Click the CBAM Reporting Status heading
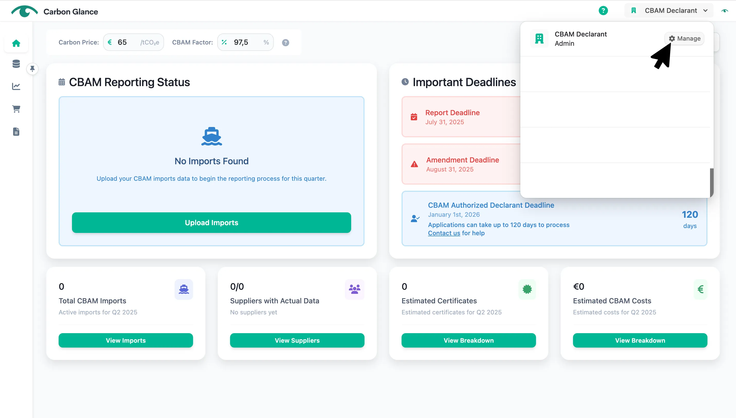 tap(129, 82)
